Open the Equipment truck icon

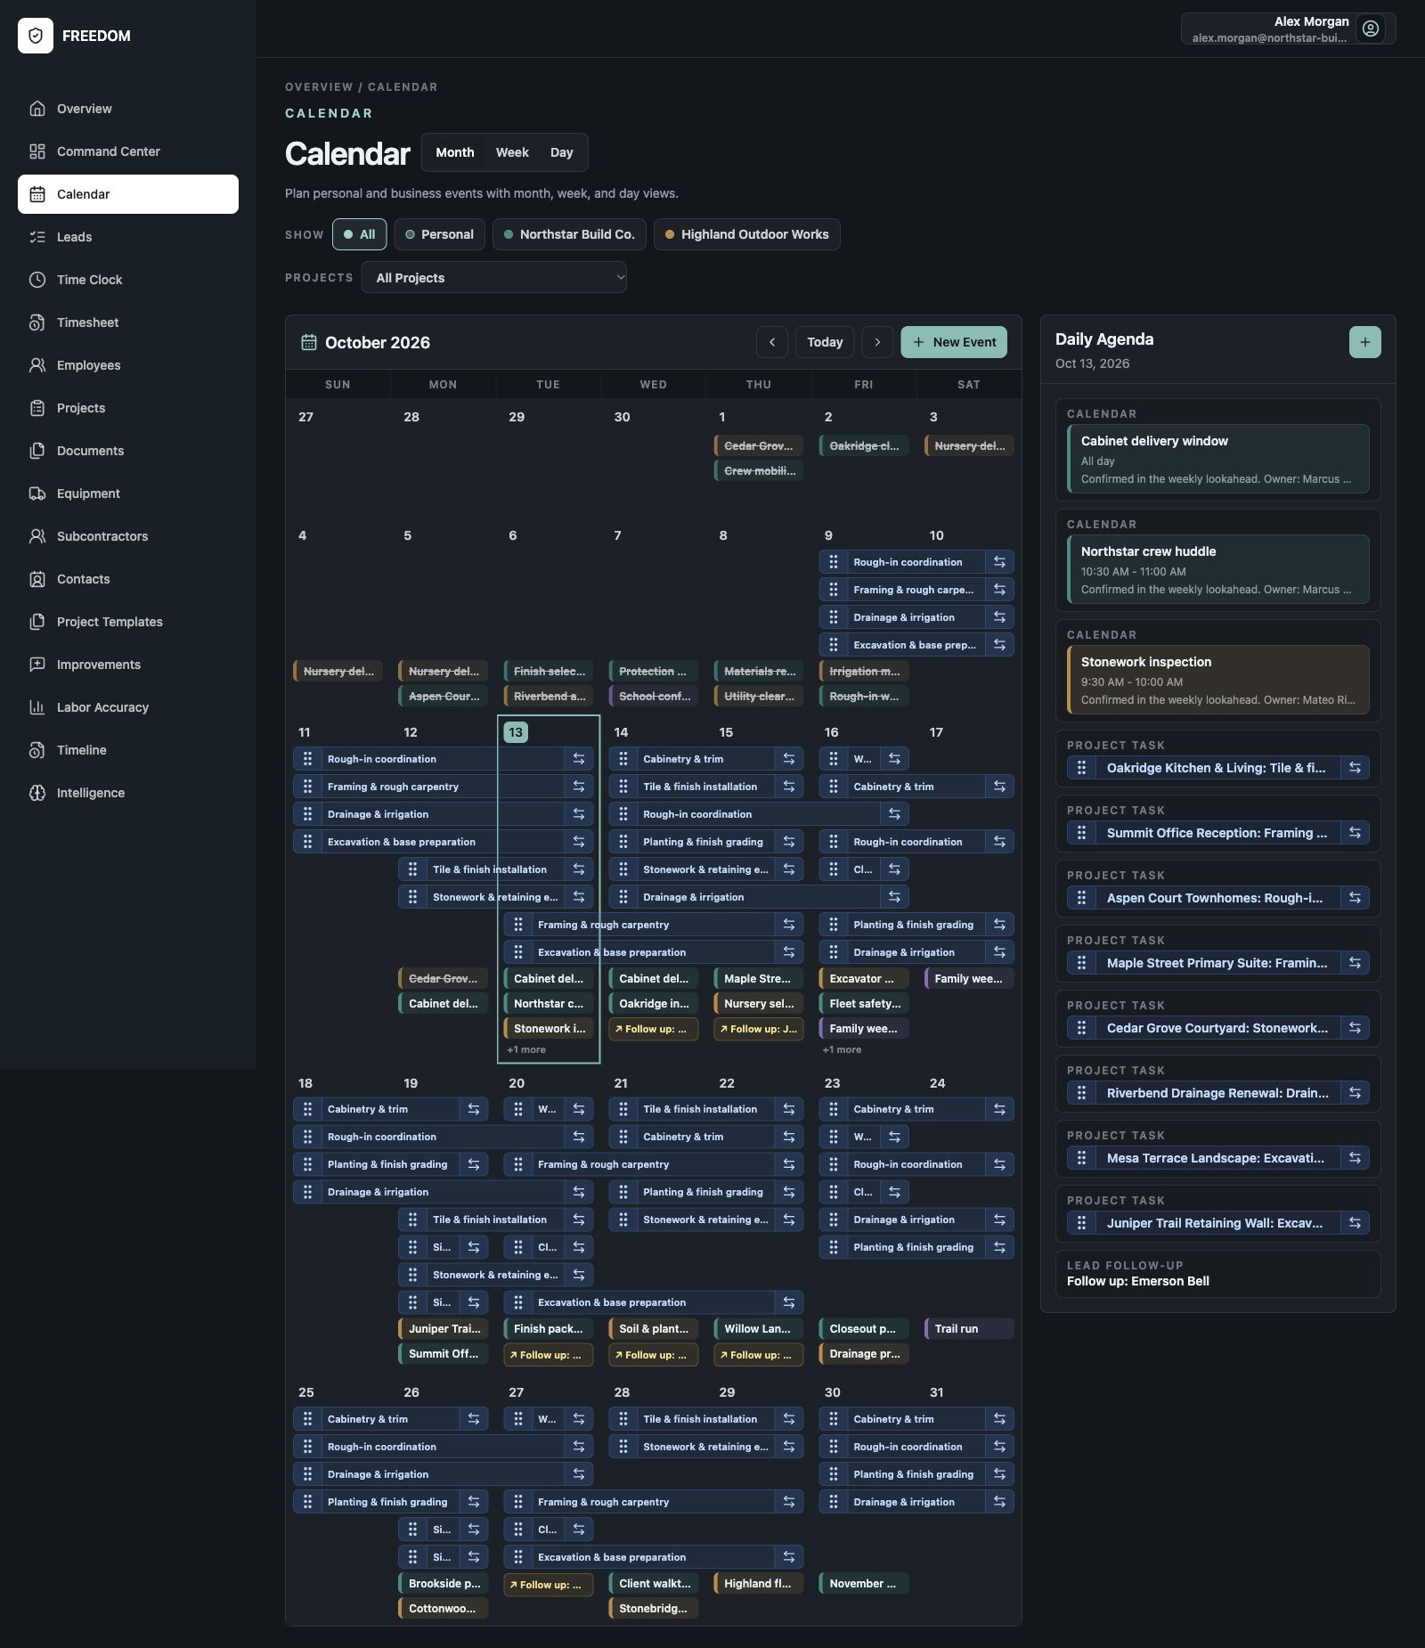(x=37, y=494)
